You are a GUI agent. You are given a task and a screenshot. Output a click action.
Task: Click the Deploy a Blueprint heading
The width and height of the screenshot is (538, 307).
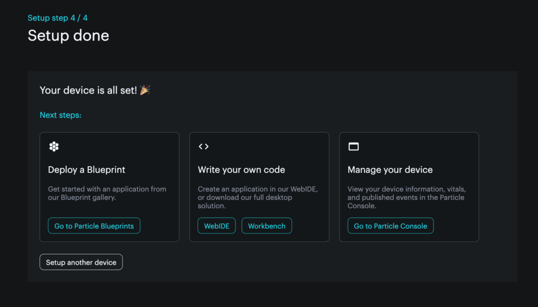[87, 170]
